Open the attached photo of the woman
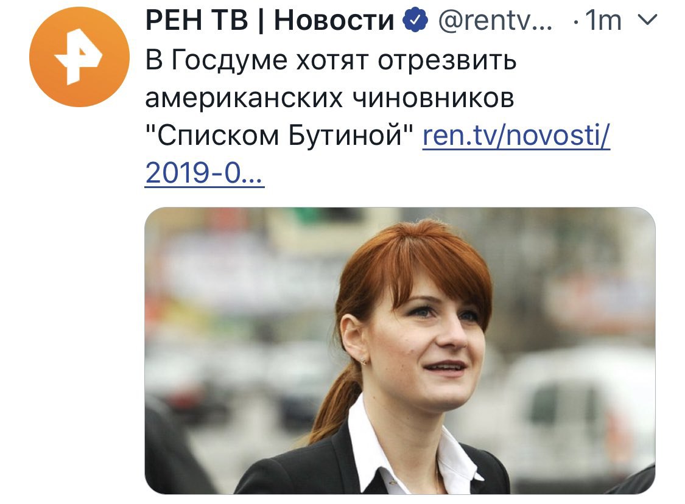Image resolution: width=685 pixels, height=504 pixels. pos(399,351)
